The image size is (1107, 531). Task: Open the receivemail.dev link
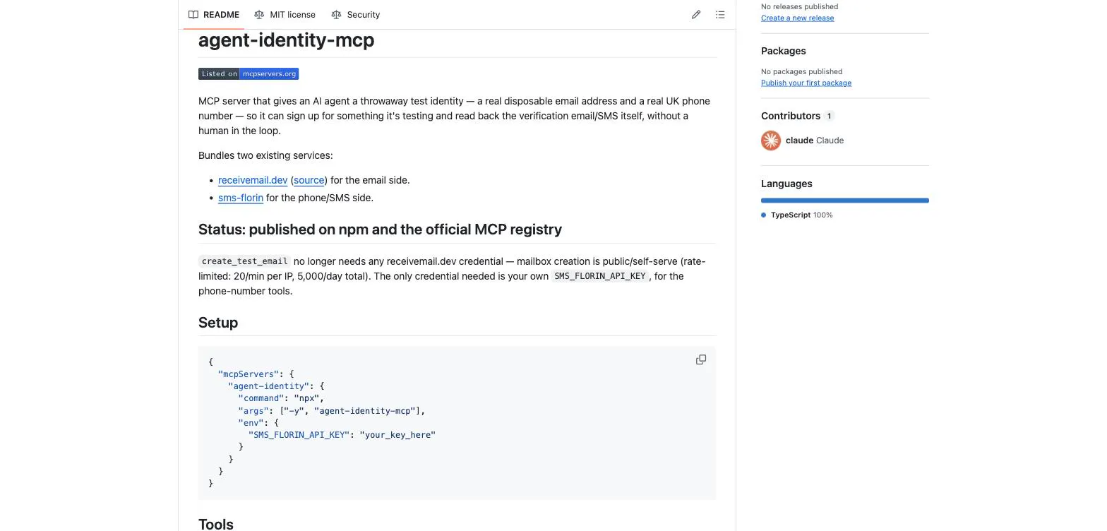253,180
